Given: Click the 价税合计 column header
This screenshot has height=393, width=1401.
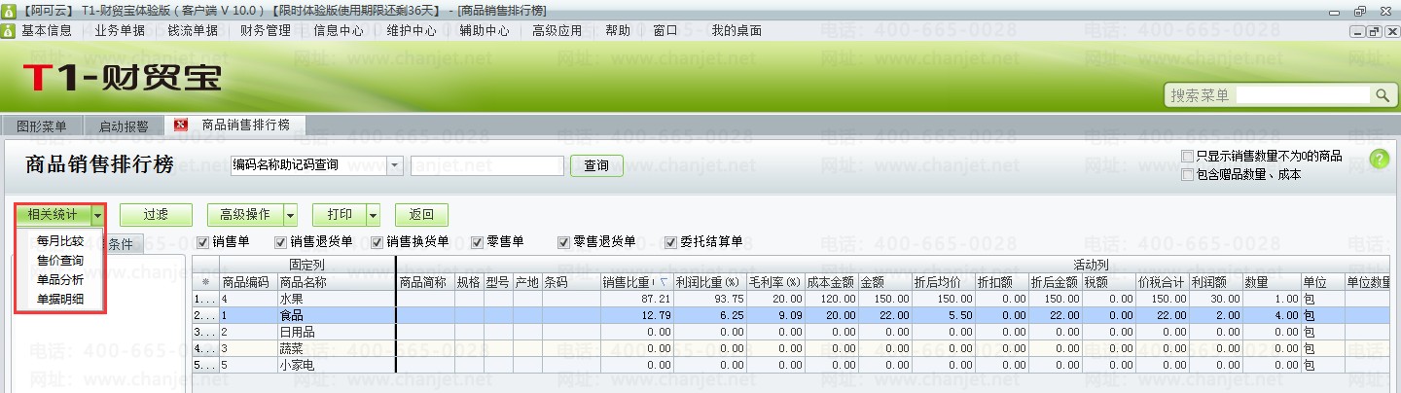Looking at the screenshot, I should [1164, 282].
